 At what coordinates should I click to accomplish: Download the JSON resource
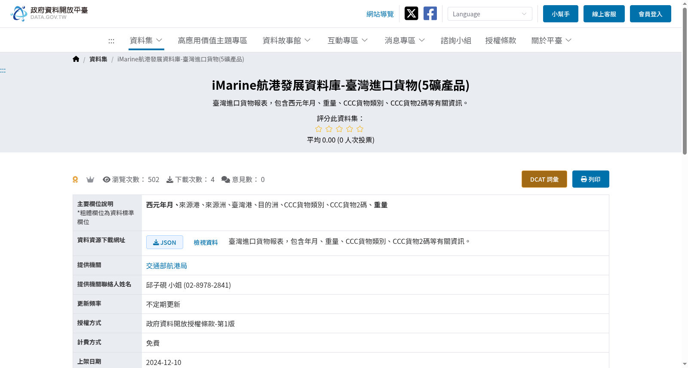coord(165,242)
